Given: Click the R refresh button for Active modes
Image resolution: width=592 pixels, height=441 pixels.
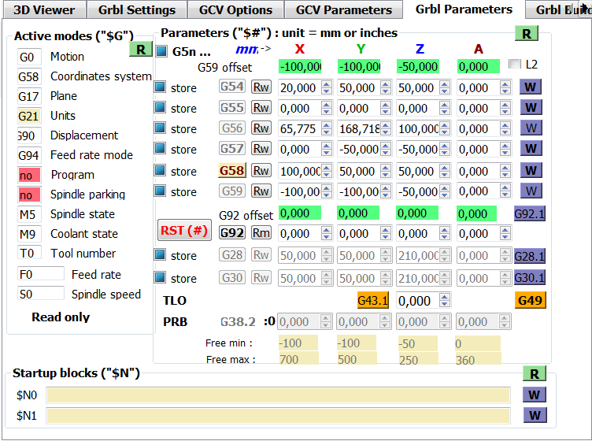Looking at the screenshot, I should coord(140,49).
